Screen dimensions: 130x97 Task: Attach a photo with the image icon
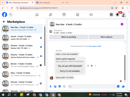55,86
